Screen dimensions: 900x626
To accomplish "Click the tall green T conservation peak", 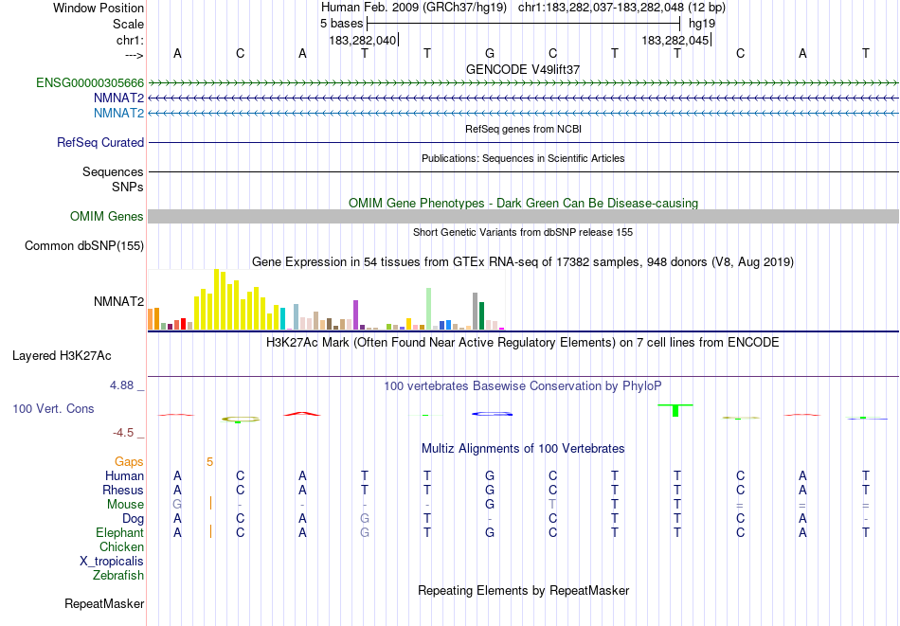I will tap(675, 410).
